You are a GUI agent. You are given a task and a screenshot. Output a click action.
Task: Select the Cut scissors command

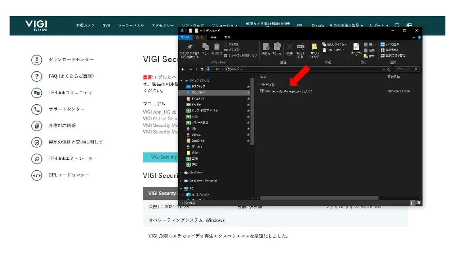231,44
